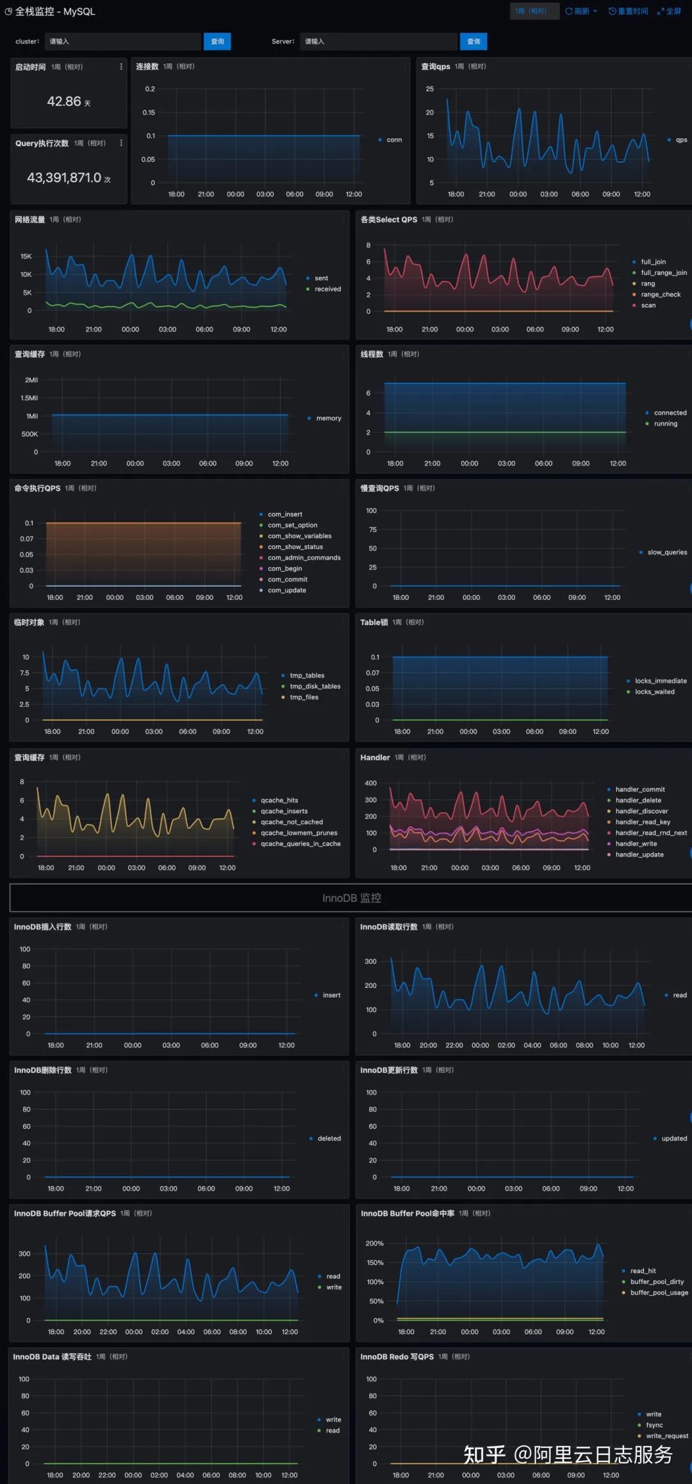Open the 启动时间 panel kebab menu
The width and height of the screenshot is (692, 1484).
point(121,67)
